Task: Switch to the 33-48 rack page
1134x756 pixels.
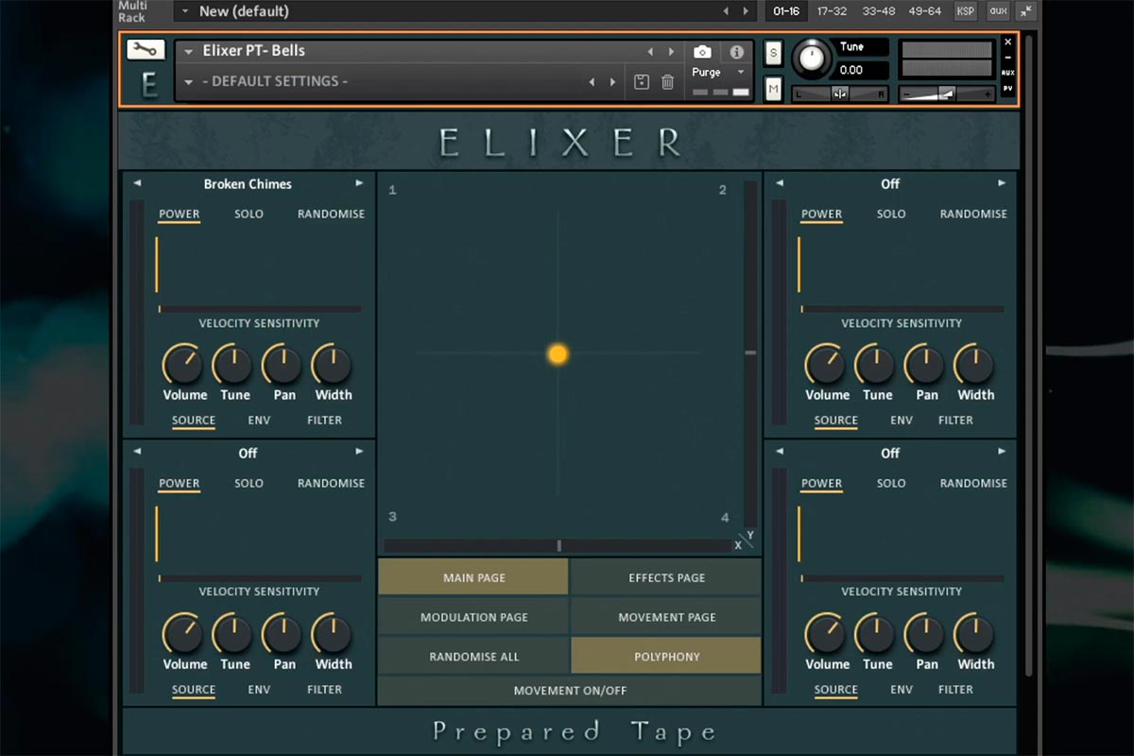Action: (878, 11)
